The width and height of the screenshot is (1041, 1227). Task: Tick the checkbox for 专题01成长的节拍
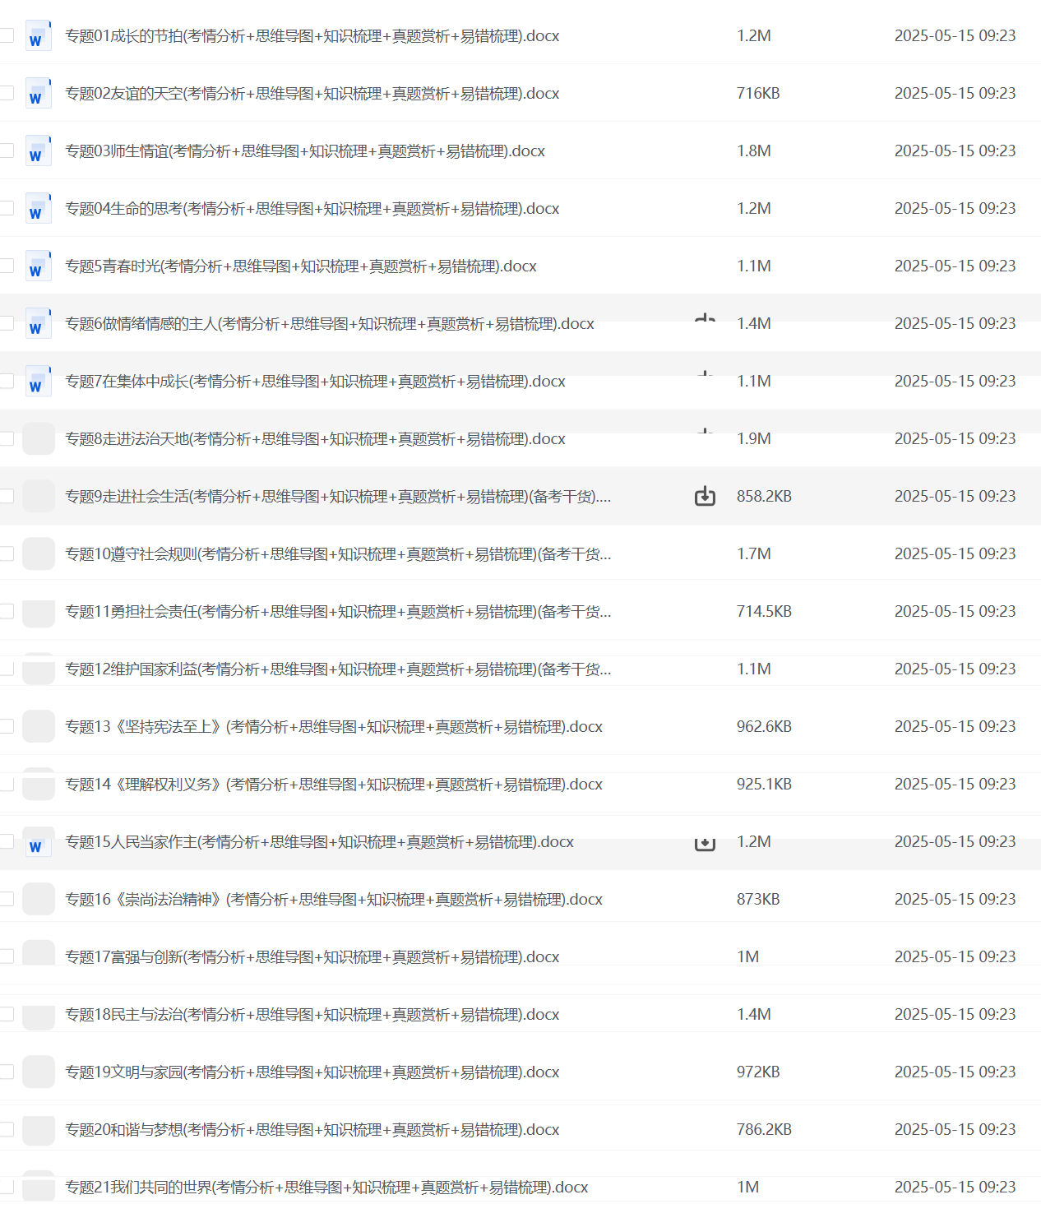7,35
